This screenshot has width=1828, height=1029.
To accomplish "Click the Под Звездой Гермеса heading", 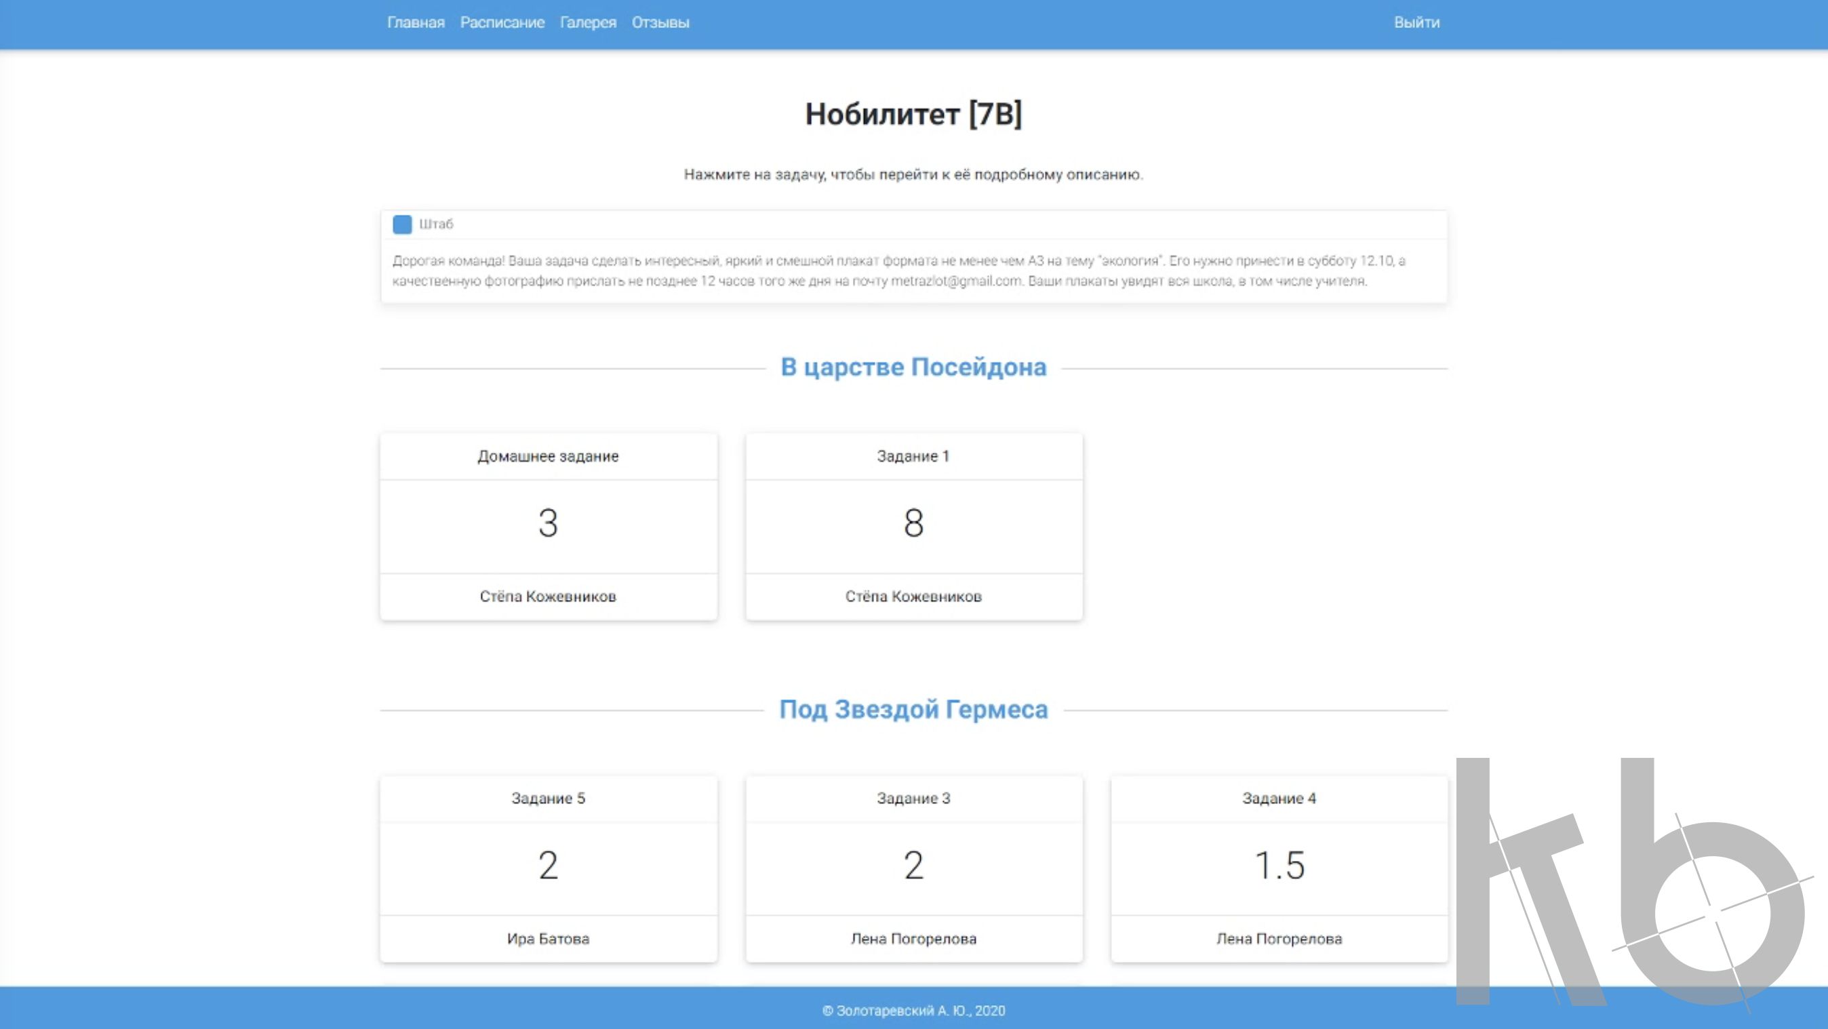I will (x=914, y=709).
